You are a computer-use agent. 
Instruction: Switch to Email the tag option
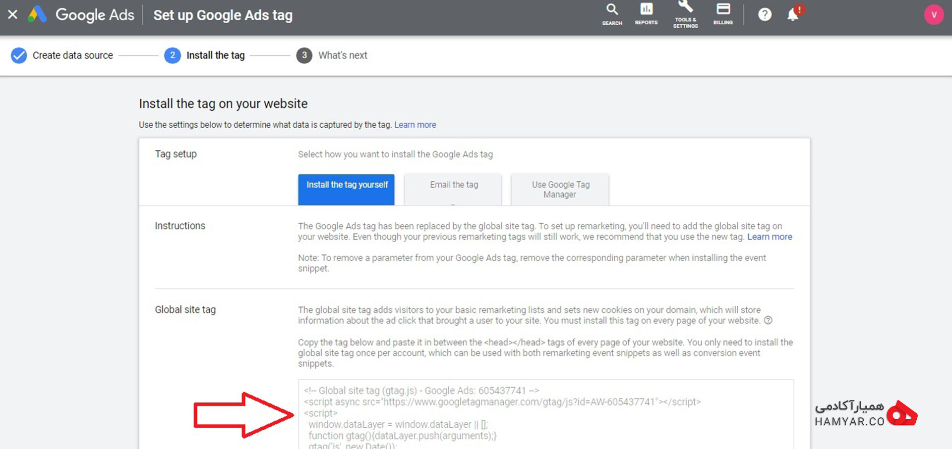[x=453, y=189]
